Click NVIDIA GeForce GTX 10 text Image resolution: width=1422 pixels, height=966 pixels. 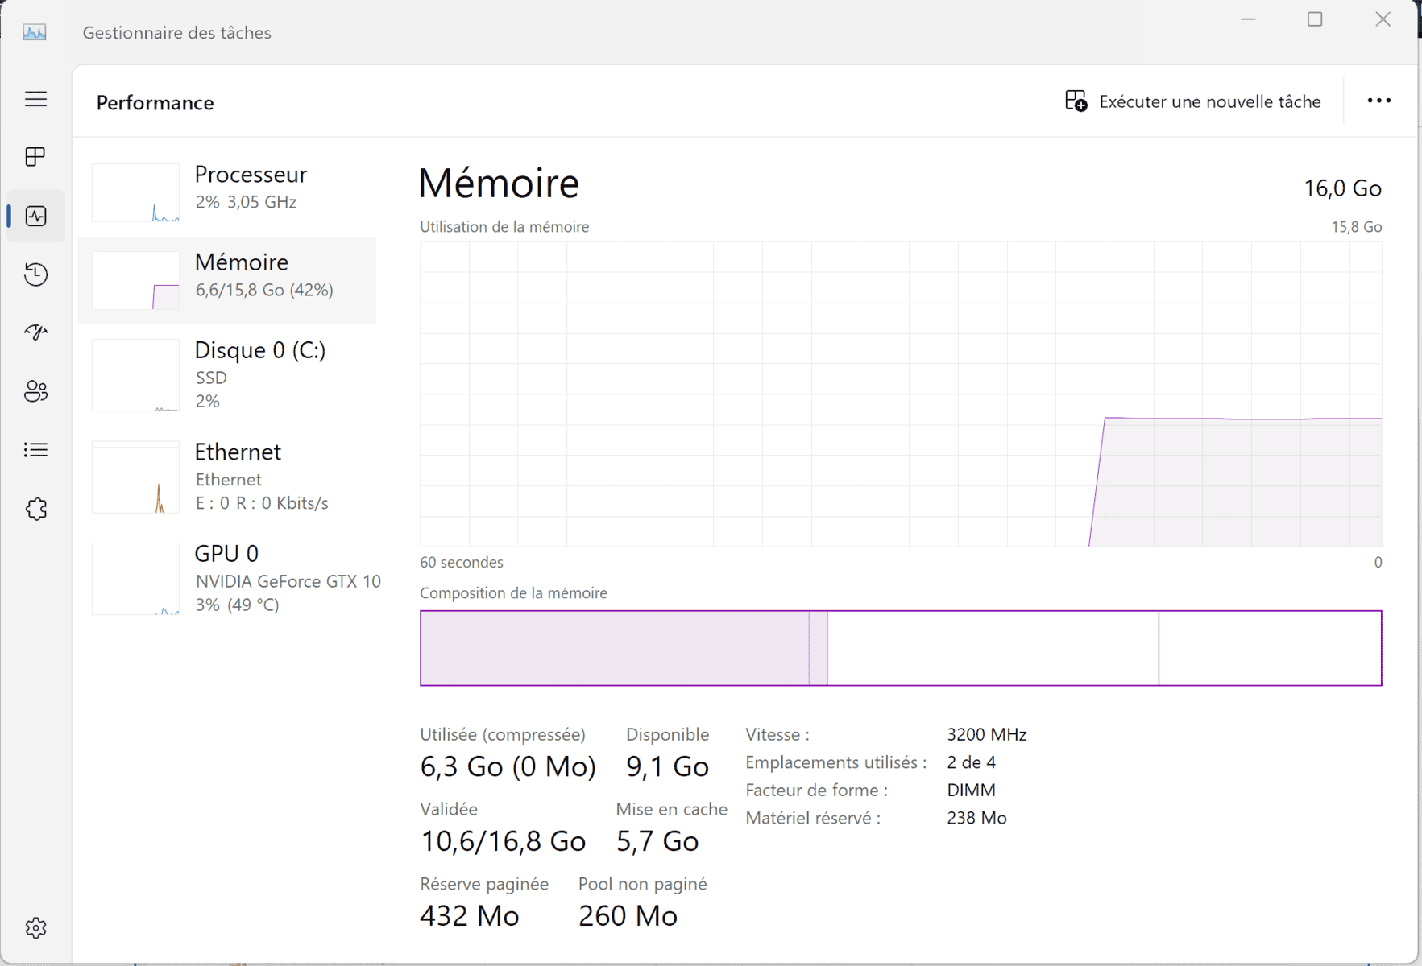click(x=288, y=581)
